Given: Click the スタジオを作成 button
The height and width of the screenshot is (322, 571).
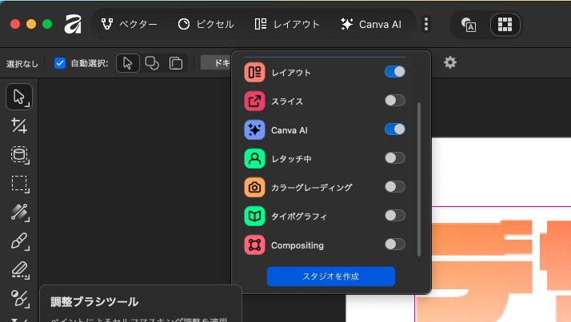Looking at the screenshot, I should tap(330, 276).
